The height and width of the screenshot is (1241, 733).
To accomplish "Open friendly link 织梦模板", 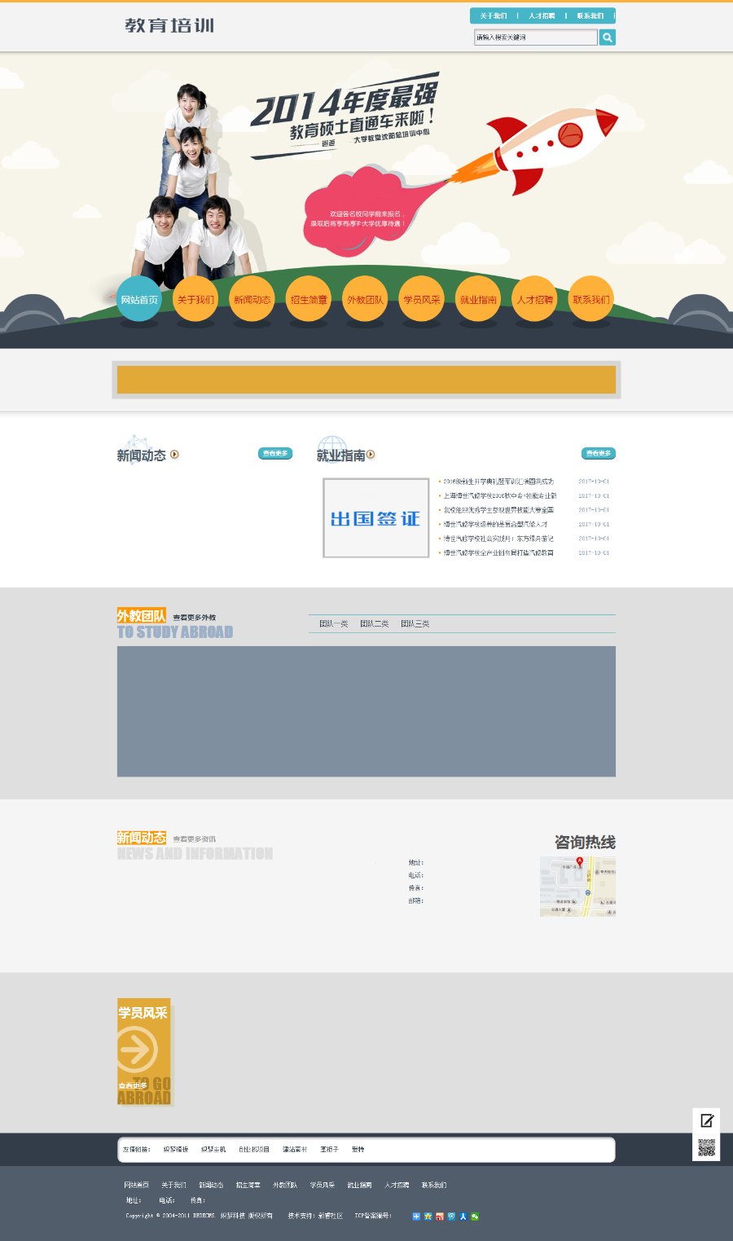I will [x=176, y=1149].
